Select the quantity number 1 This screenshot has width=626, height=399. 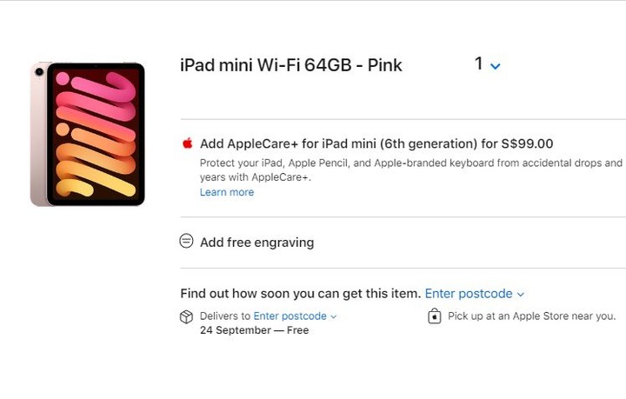(479, 63)
